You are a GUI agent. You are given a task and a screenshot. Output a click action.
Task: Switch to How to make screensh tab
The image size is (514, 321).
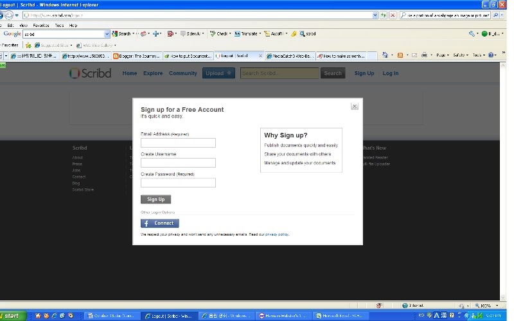342,56
